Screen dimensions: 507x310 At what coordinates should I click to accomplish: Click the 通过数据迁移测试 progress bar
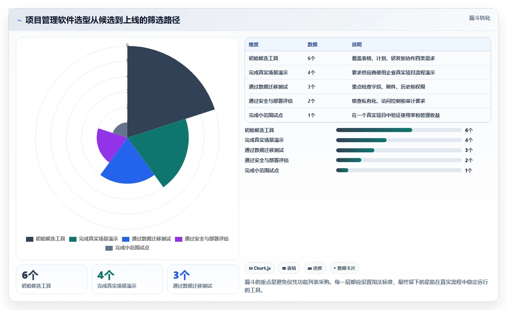(399, 150)
